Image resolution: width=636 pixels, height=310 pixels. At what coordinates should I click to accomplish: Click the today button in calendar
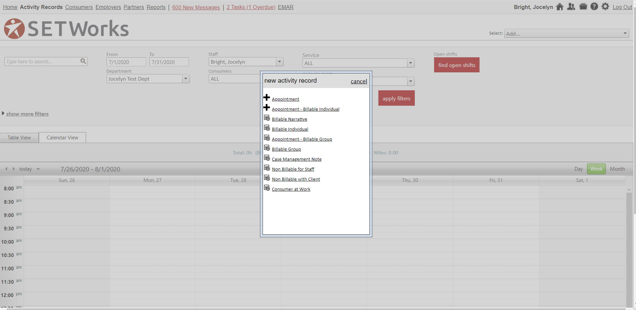tap(25, 169)
